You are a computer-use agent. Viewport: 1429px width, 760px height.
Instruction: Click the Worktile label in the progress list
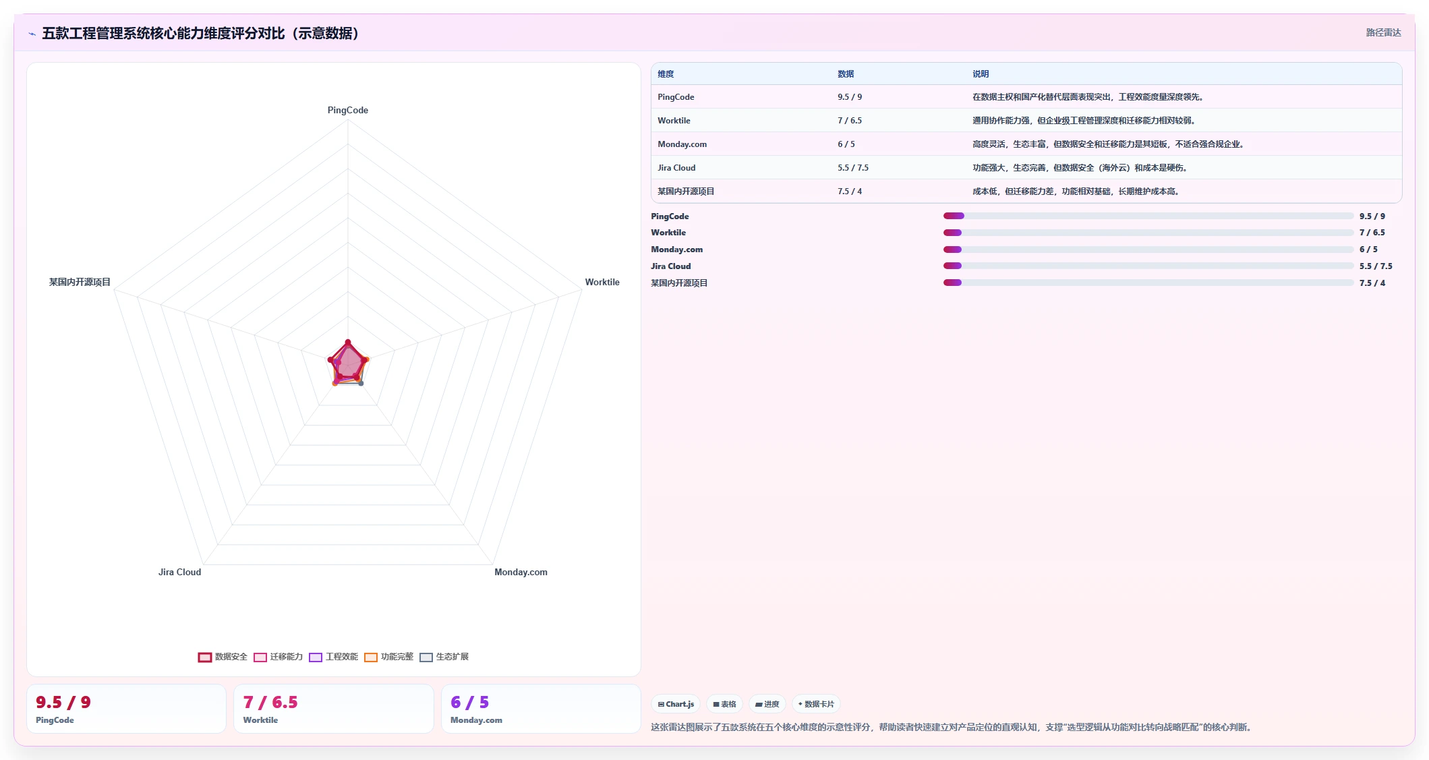(x=668, y=233)
